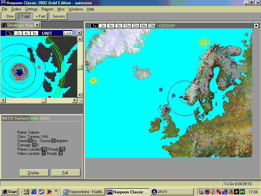This screenshot has width=261, height=196.
Task: Toggle the Lock button on the unit map
Action: [x=68, y=33]
